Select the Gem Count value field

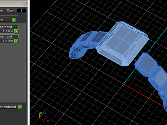coord(22,10)
